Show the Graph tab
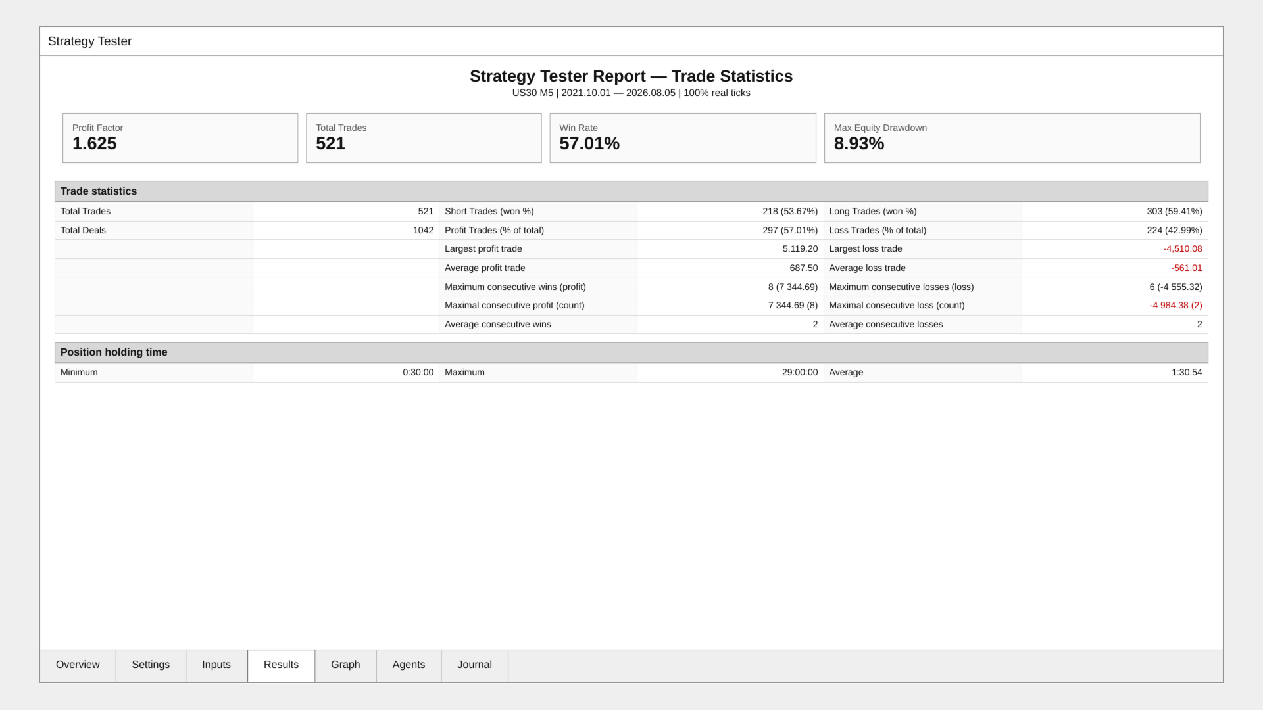The width and height of the screenshot is (1263, 710). (345, 665)
